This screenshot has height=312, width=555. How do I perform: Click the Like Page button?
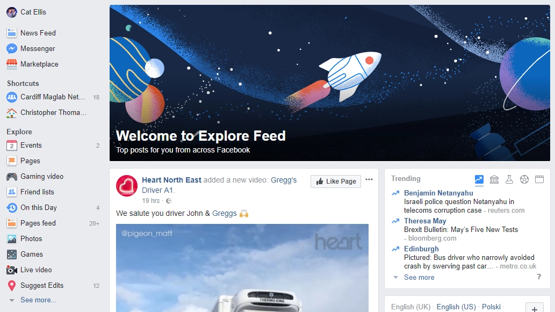click(336, 182)
